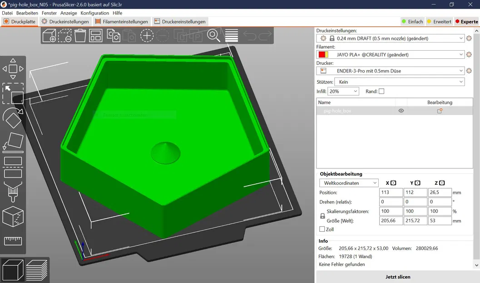Hide pig-hole_box with the eye toggle
This screenshot has width=480, height=283.
[x=401, y=110]
